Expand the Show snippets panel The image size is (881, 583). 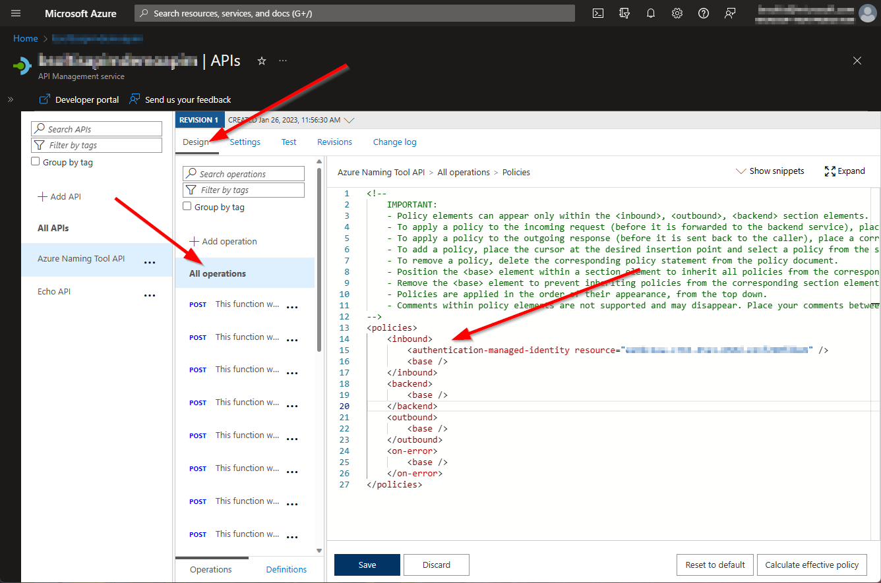coord(770,171)
